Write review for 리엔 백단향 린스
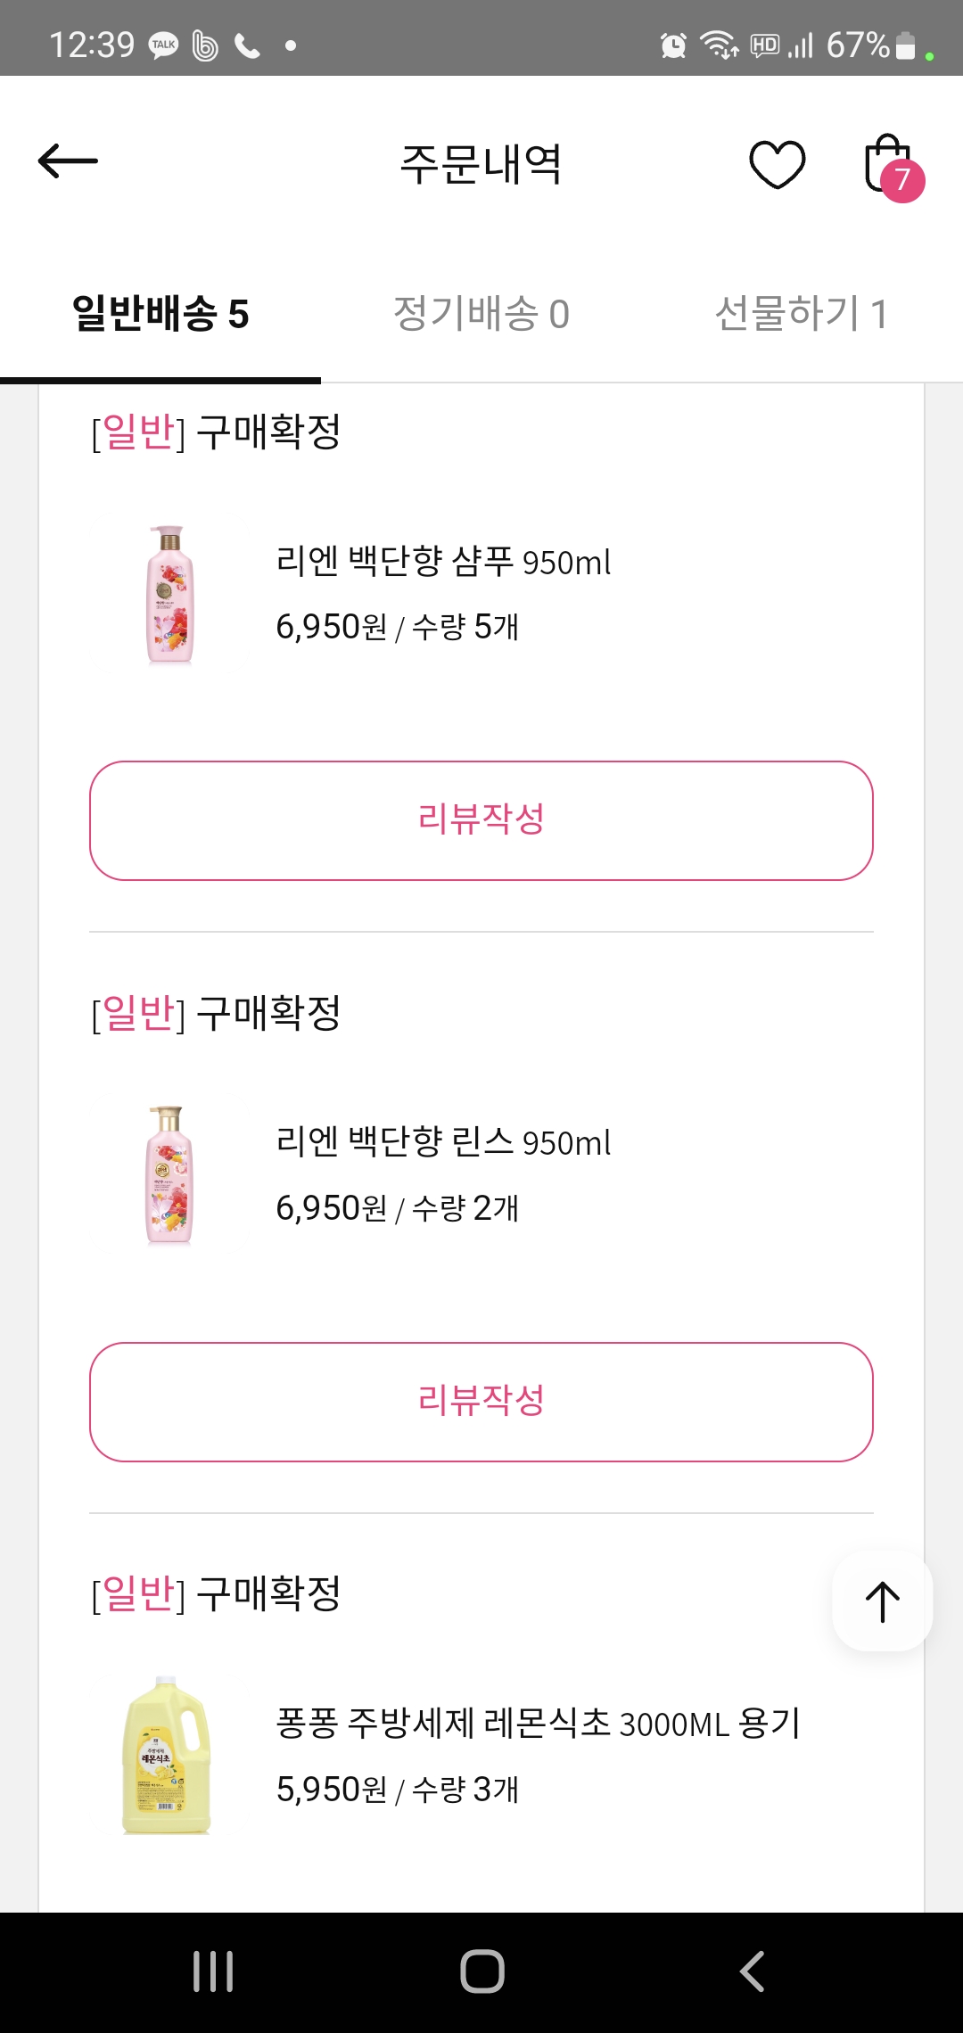Viewport: 963px width, 2033px height. pos(481,1402)
